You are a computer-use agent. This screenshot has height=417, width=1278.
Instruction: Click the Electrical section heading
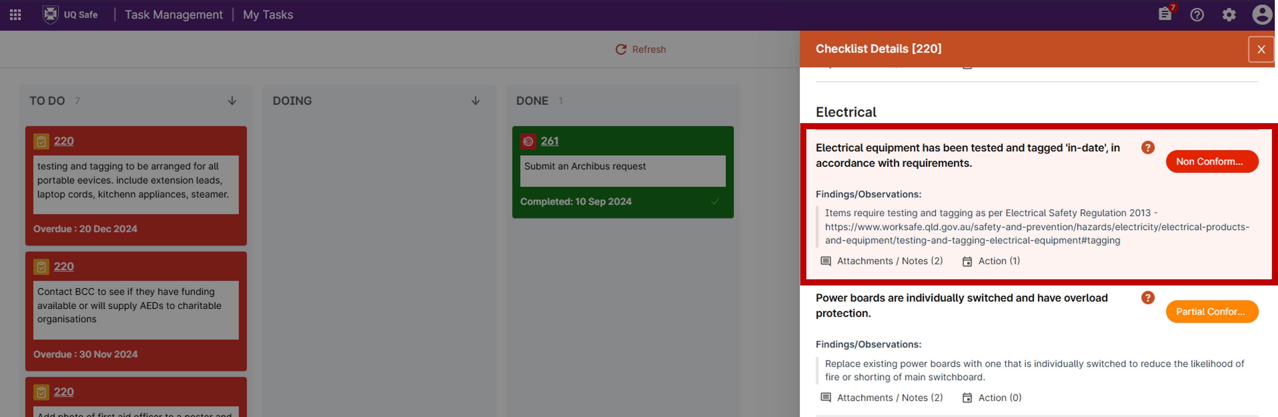[x=846, y=112]
